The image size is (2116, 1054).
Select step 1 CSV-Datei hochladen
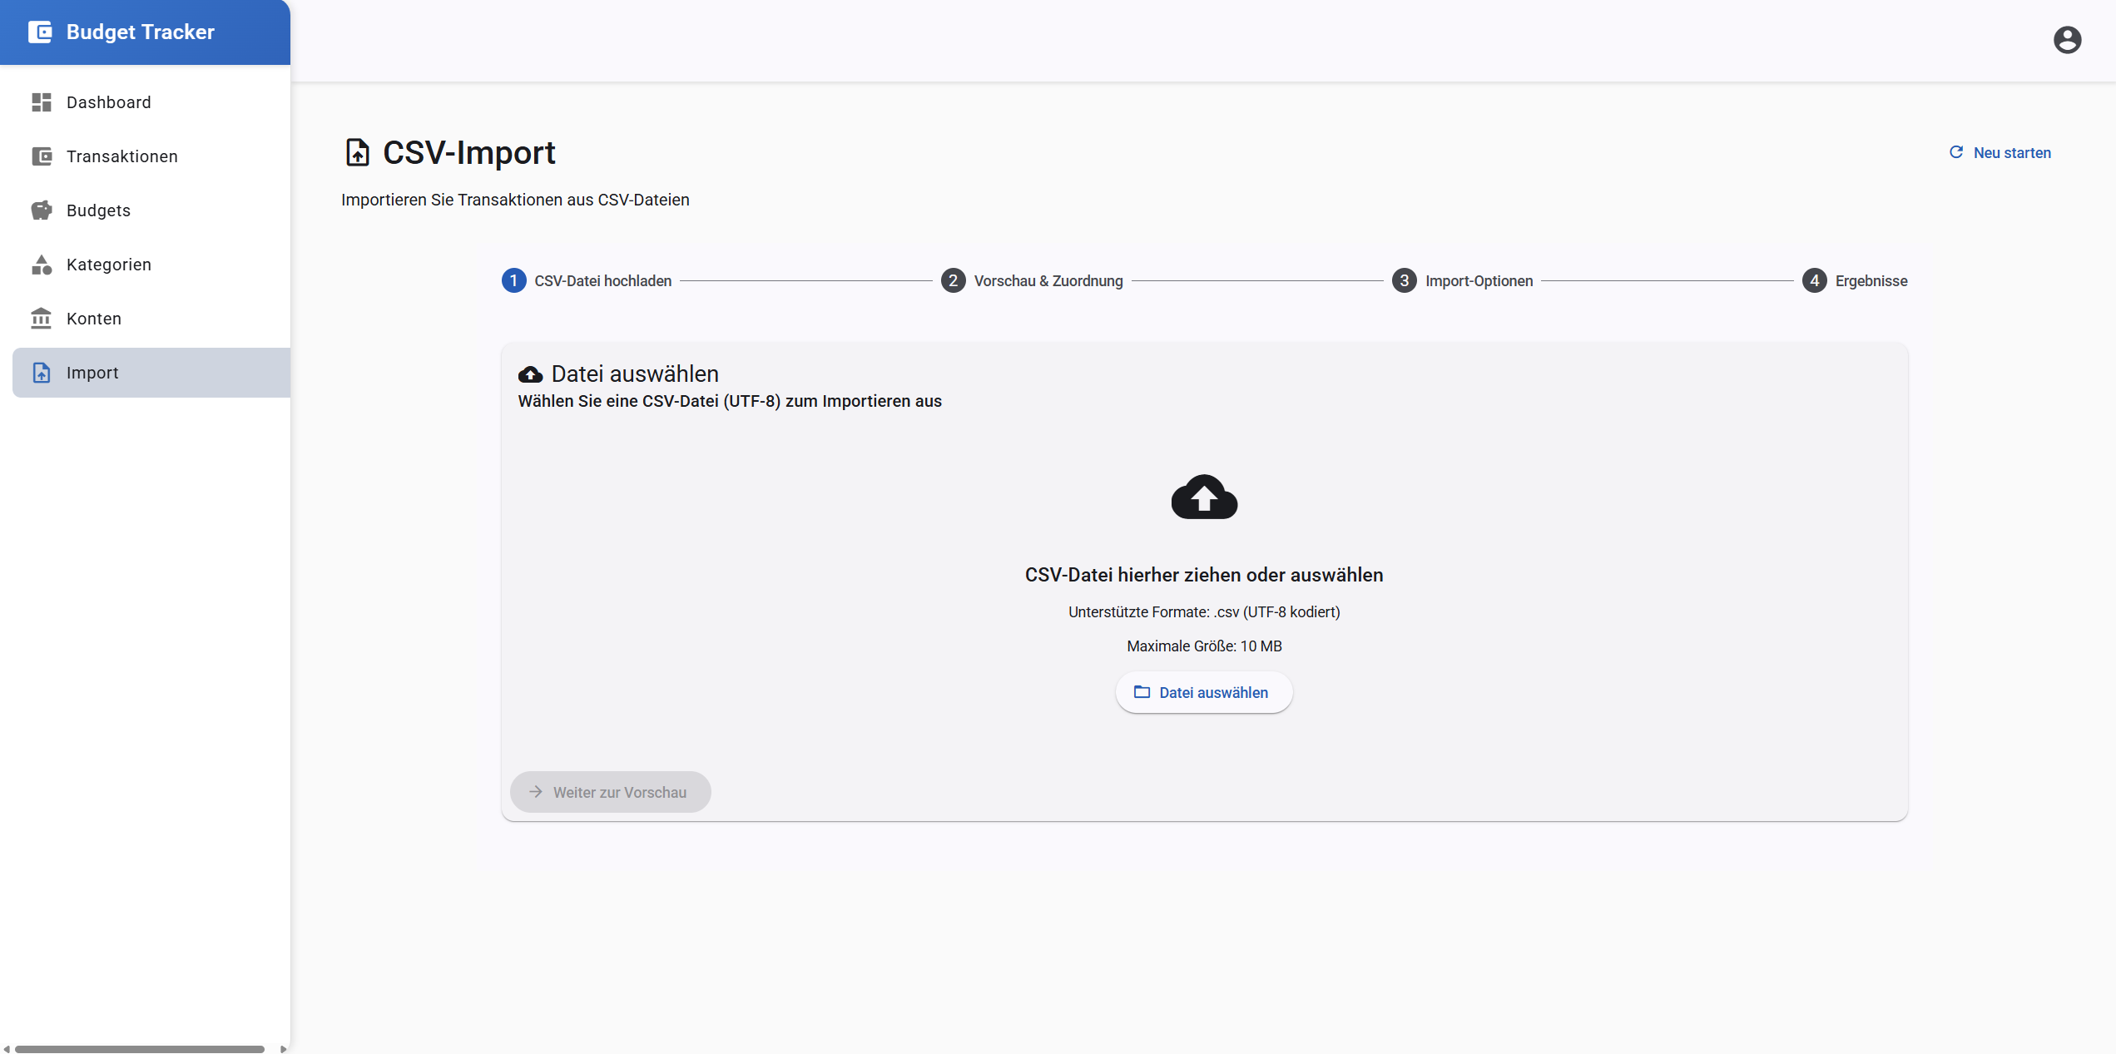587,281
